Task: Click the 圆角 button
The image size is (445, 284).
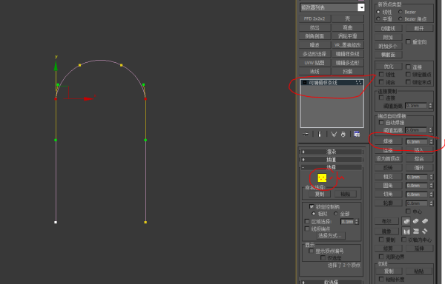Action: (x=388, y=186)
